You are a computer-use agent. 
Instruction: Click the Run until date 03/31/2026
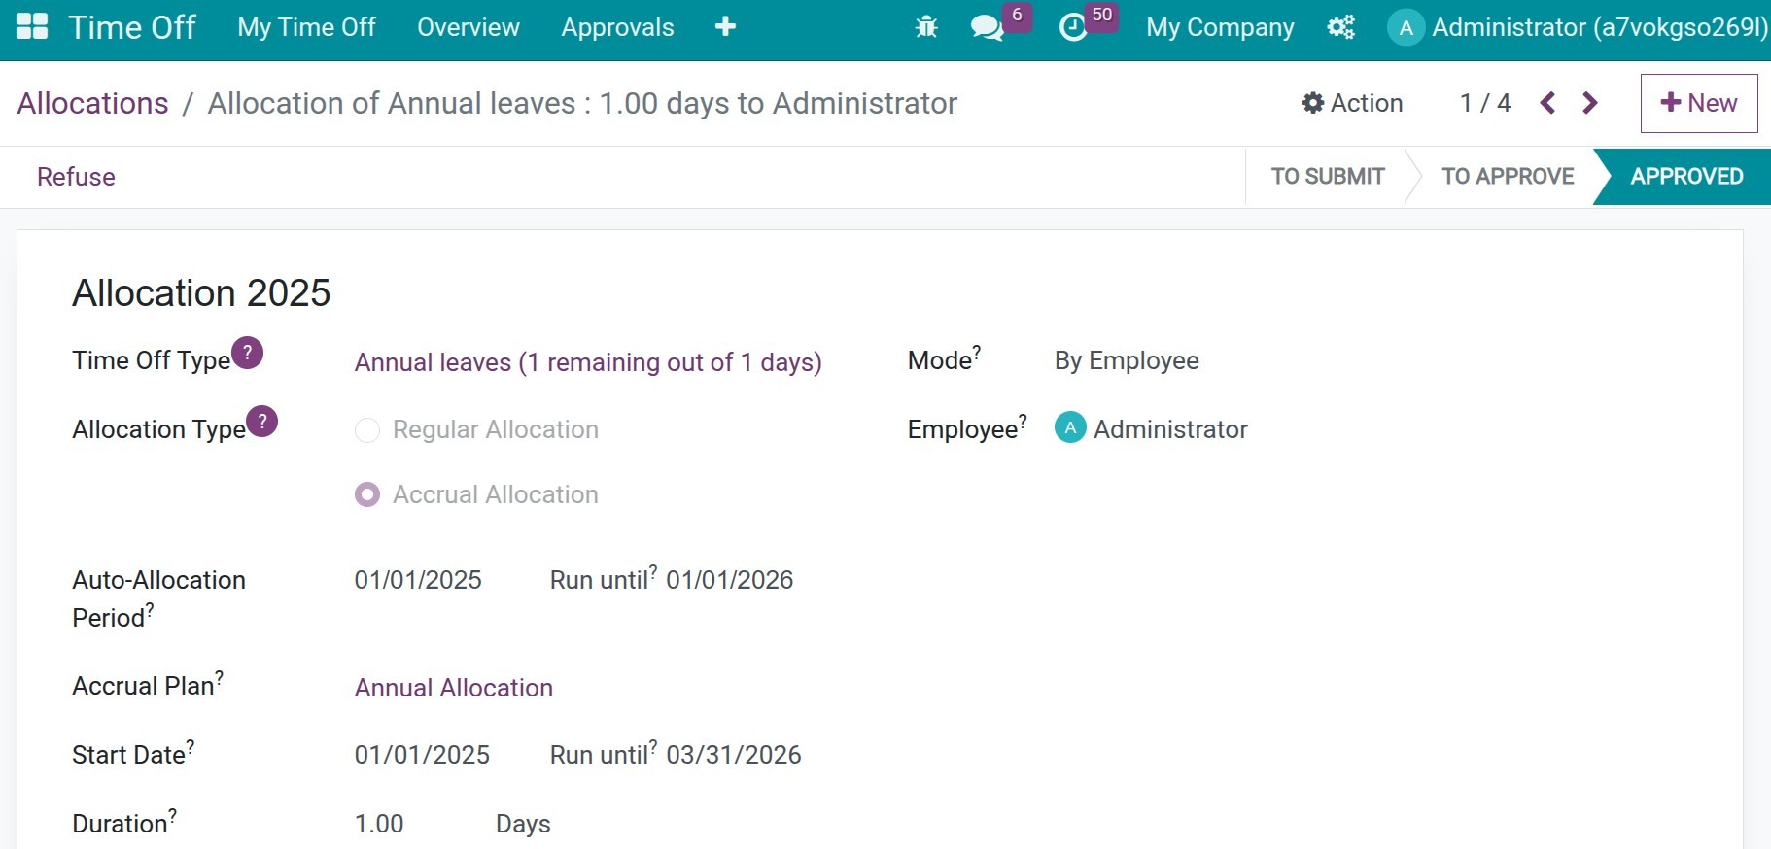(734, 755)
